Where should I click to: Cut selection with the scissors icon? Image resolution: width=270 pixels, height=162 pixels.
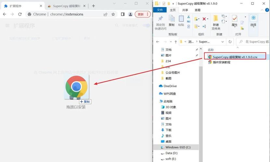(188, 17)
